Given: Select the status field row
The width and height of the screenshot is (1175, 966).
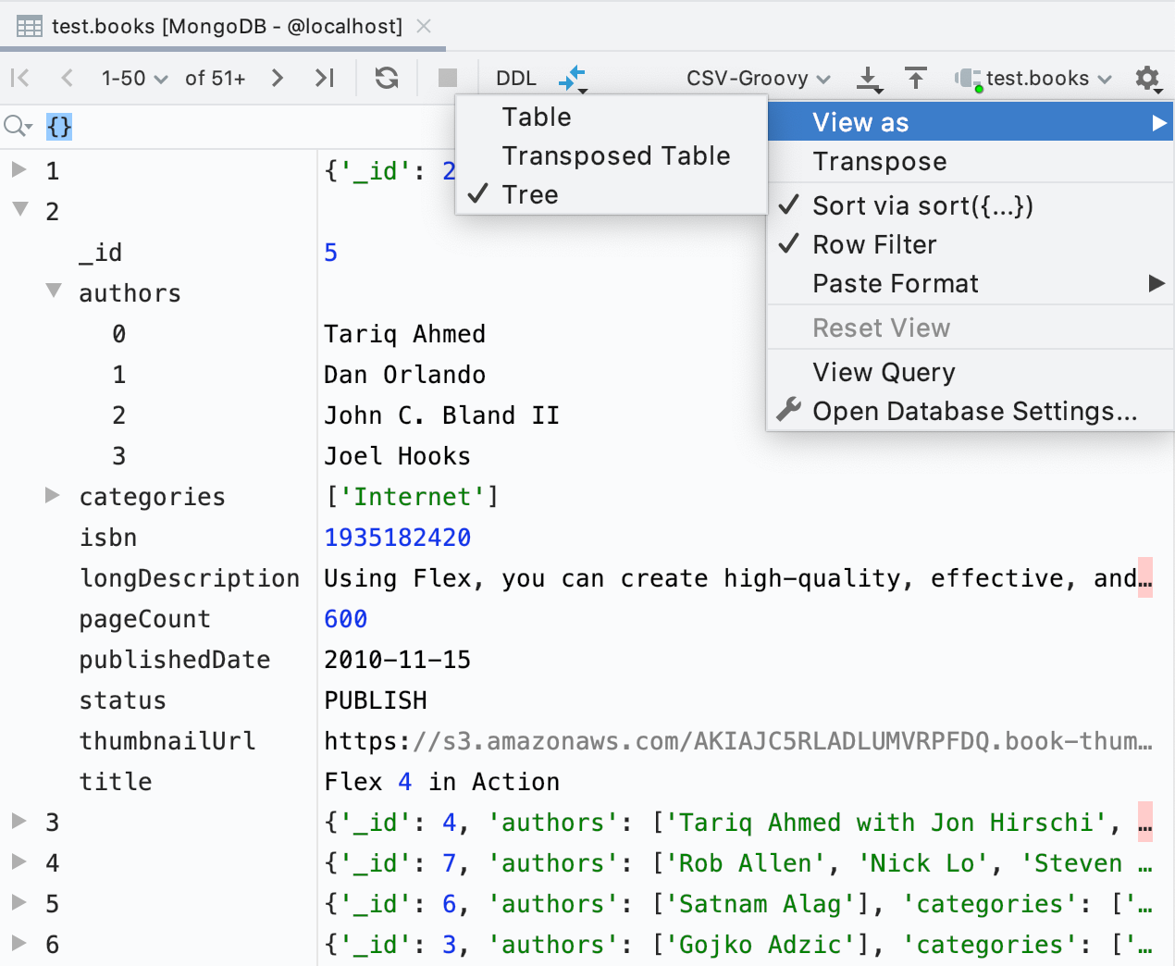Looking at the screenshot, I should pos(123,700).
